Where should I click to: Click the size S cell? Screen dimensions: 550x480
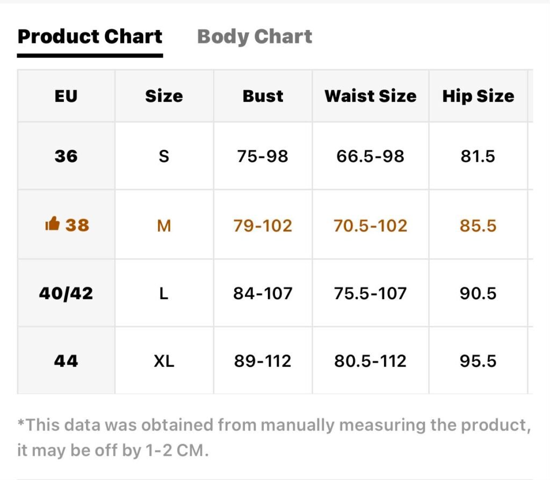coord(164,156)
